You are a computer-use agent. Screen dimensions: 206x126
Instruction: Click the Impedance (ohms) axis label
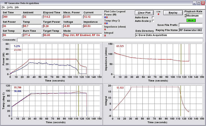pos(106,59)
